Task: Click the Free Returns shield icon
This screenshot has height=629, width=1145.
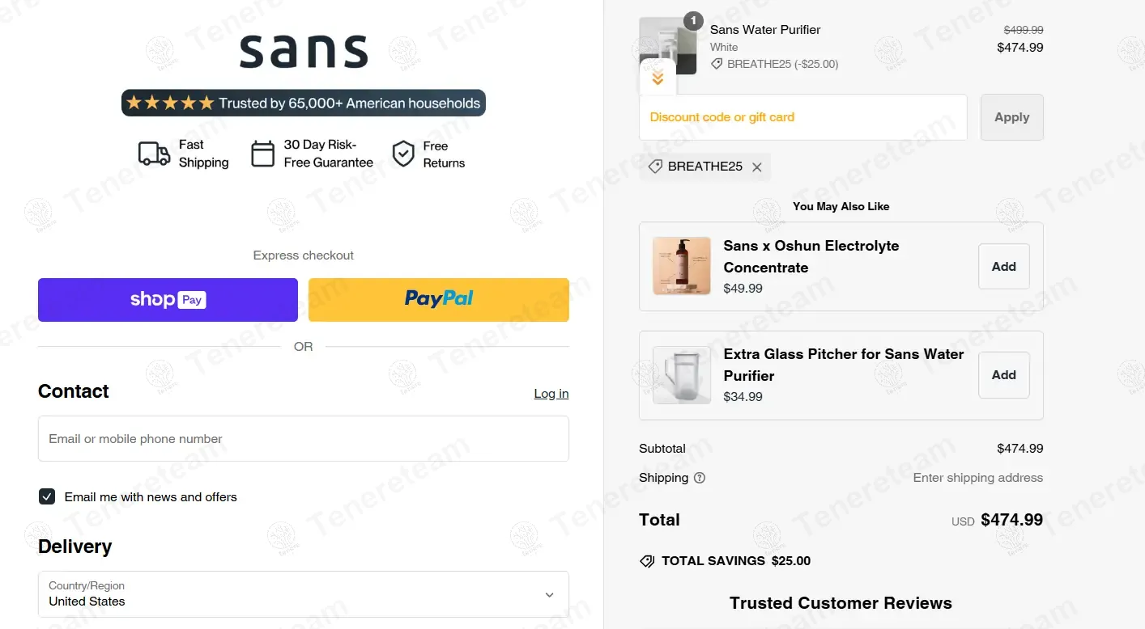Action: point(403,154)
